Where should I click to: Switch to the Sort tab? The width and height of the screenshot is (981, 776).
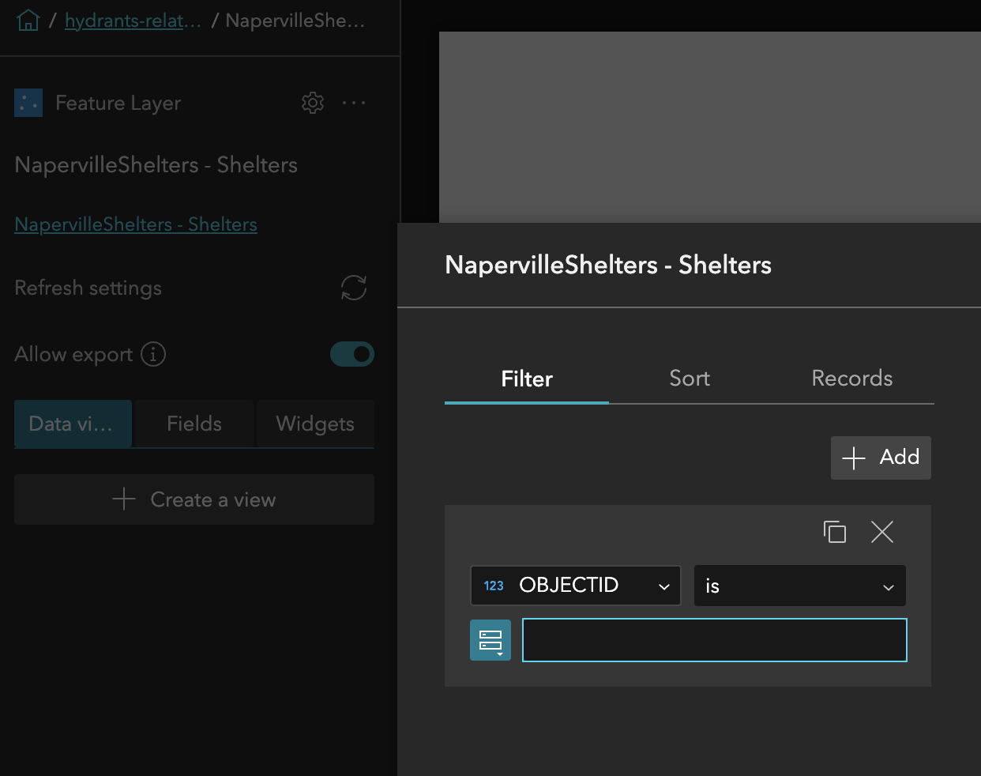(x=689, y=379)
